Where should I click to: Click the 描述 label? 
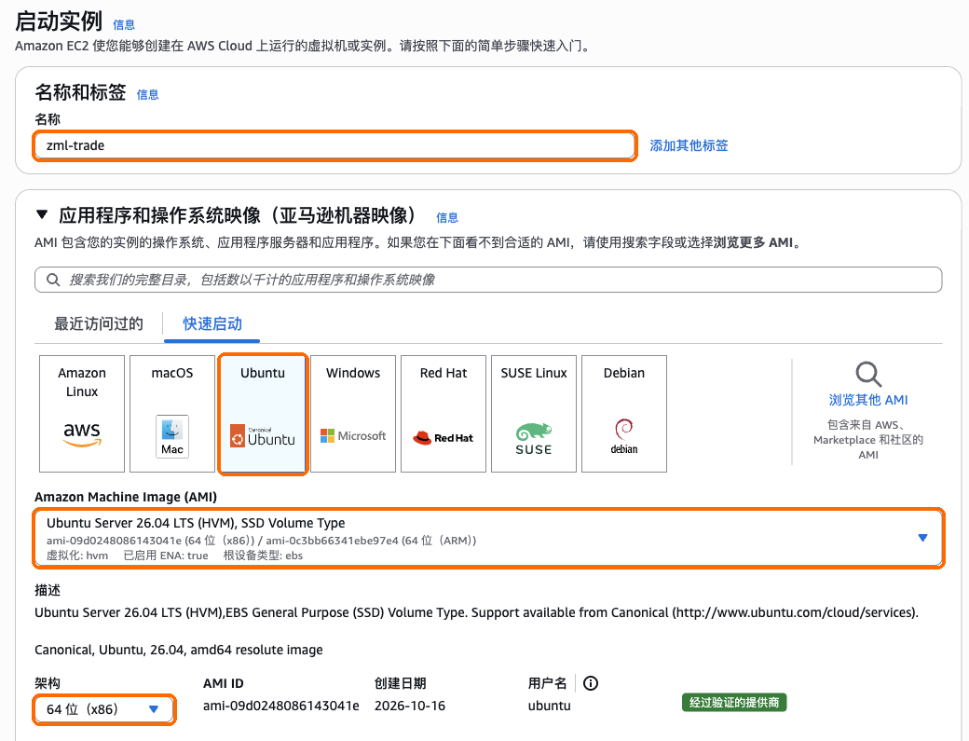pos(48,590)
